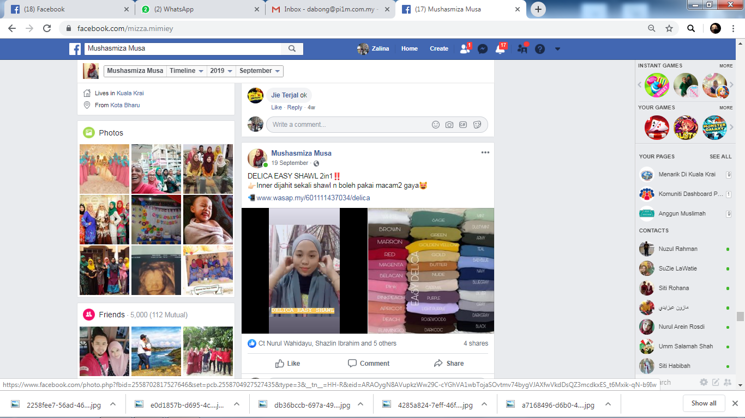Click Show all downloads button

(x=704, y=403)
